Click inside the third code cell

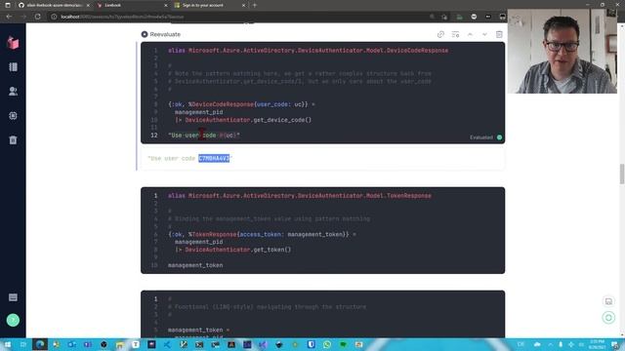pos(323,314)
